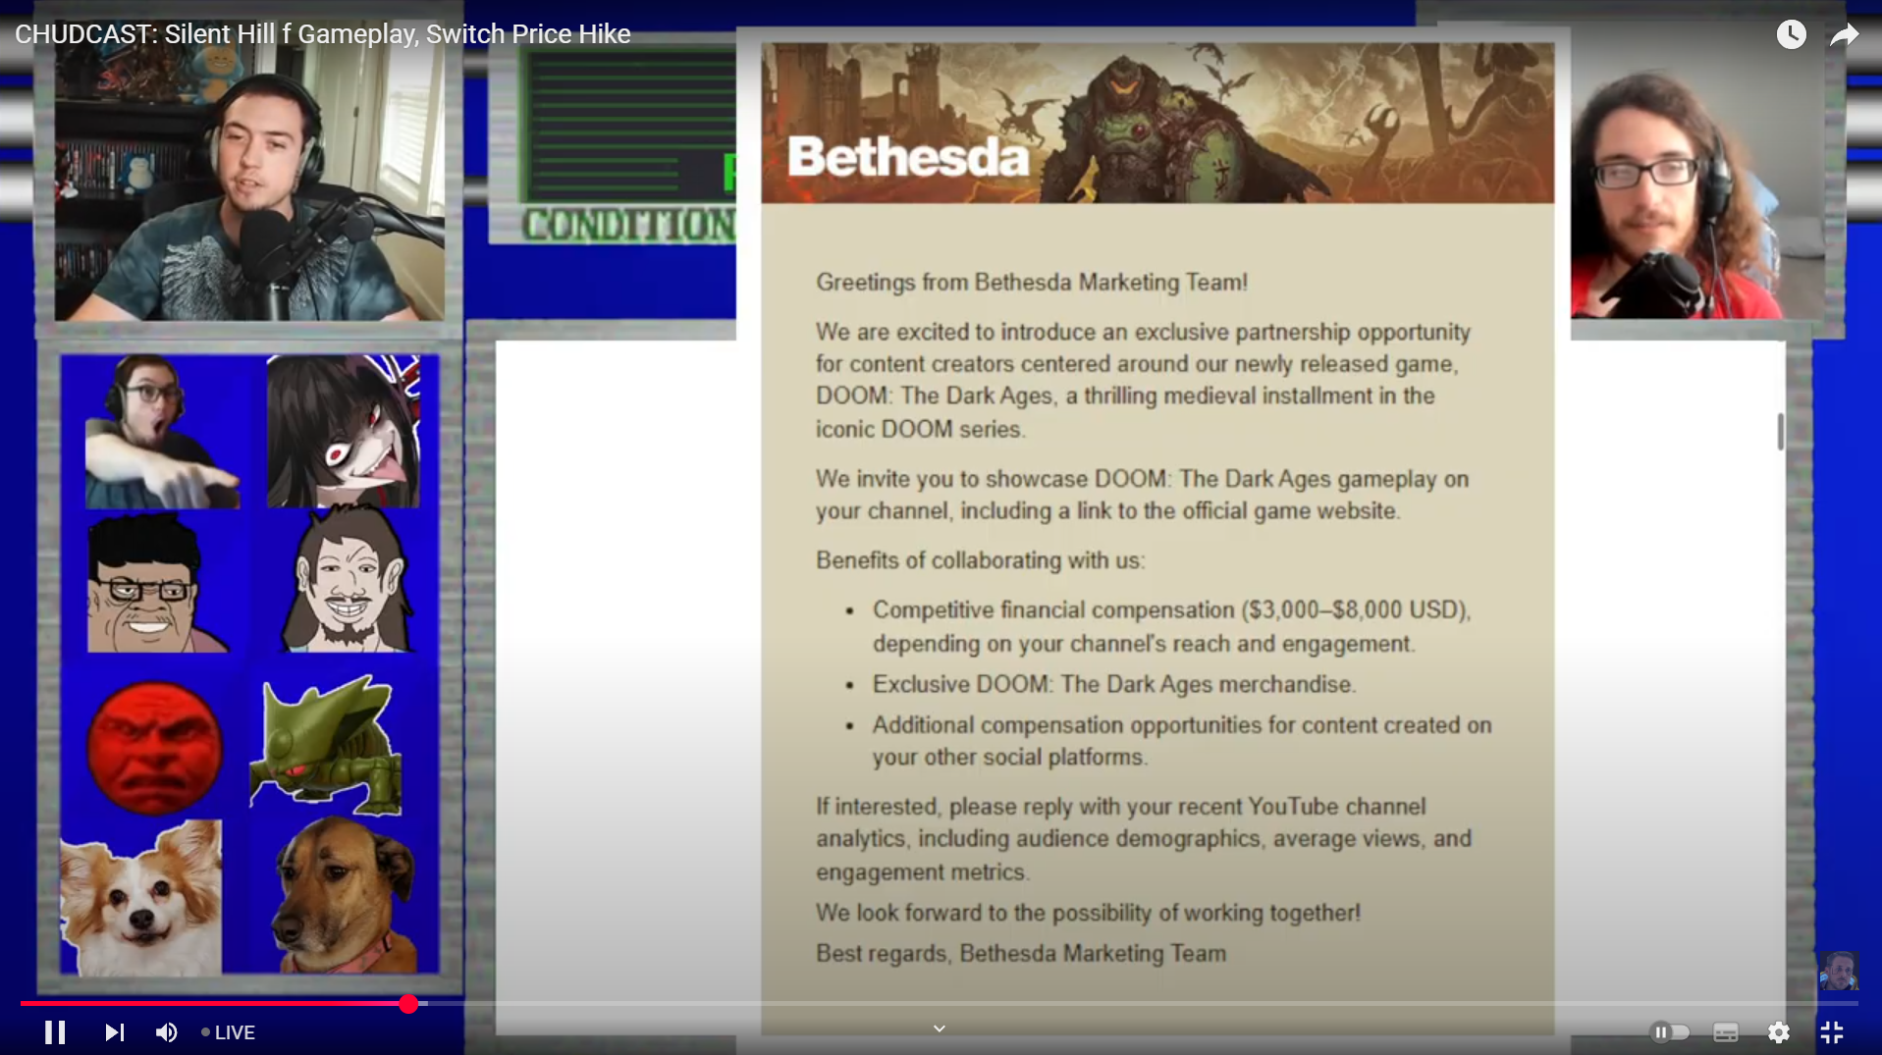Click the channel avatar watermark thumbnail
The height and width of the screenshot is (1055, 1882).
click(1838, 971)
